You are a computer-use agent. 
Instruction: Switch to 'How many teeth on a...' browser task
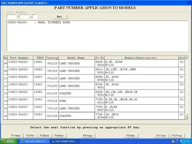pyautogui.click(x=35, y=141)
